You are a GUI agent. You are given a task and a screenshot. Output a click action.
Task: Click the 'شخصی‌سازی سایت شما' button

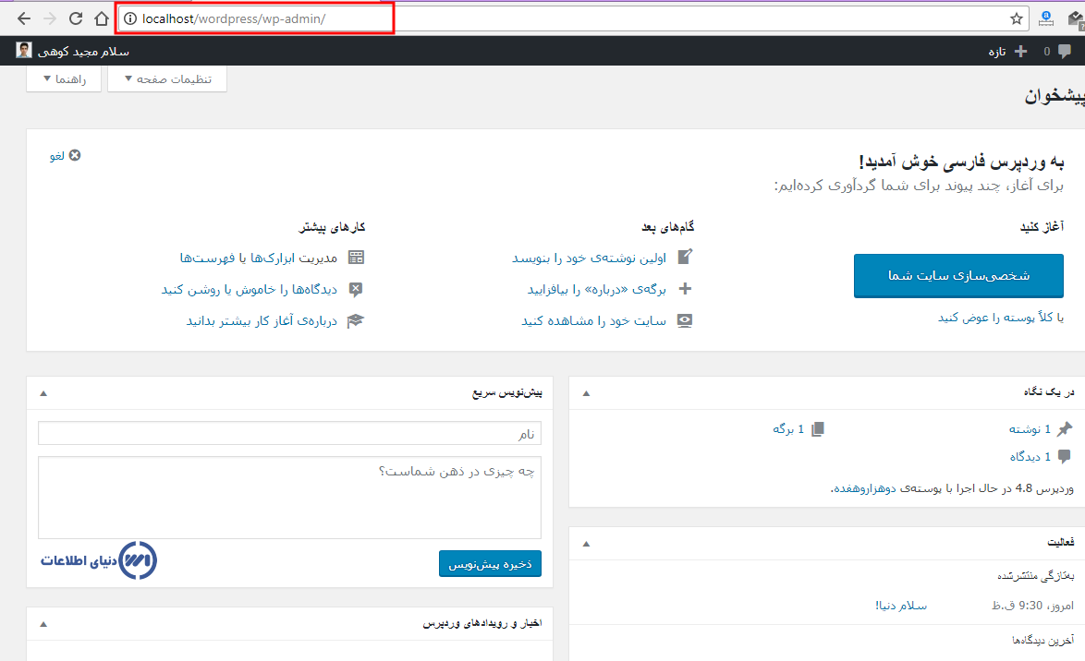coord(958,276)
